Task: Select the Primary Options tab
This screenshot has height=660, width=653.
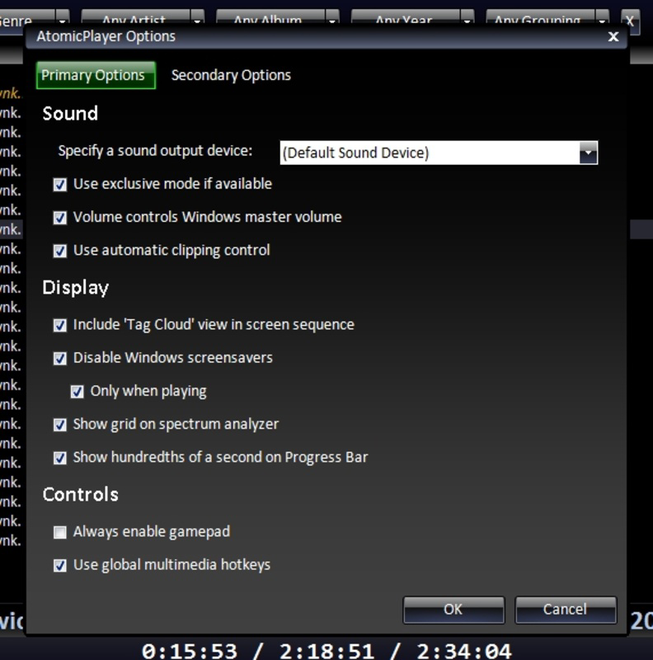Action: 96,75
